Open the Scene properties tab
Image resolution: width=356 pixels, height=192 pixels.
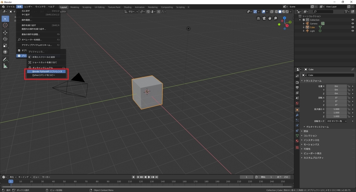[297, 98]
